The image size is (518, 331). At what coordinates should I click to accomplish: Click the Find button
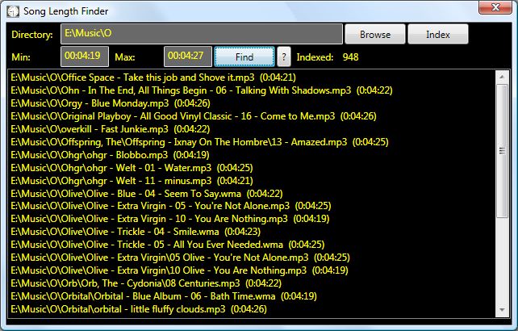point(244,57)
